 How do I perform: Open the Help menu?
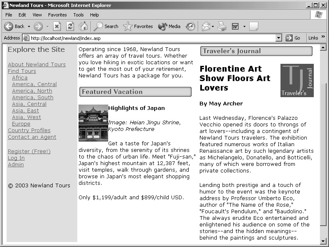coord(95,15)
